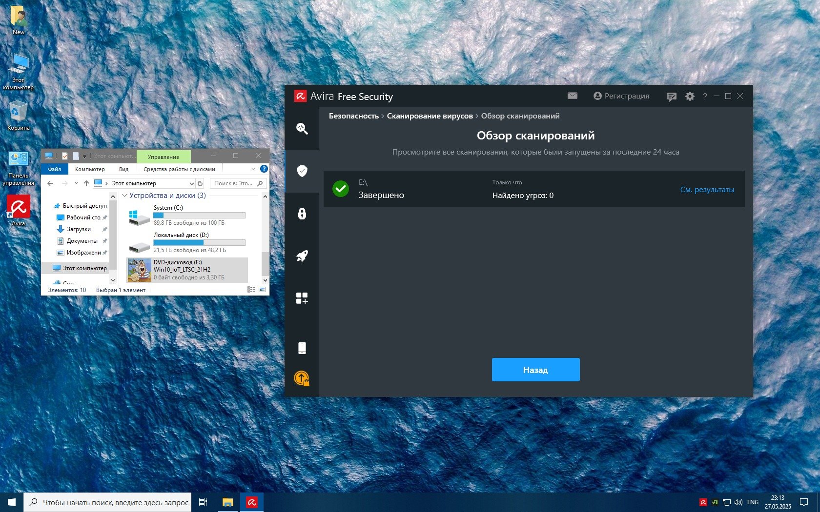
Task: Select the Security shield icon in sidebar
Action: [302, 171]
